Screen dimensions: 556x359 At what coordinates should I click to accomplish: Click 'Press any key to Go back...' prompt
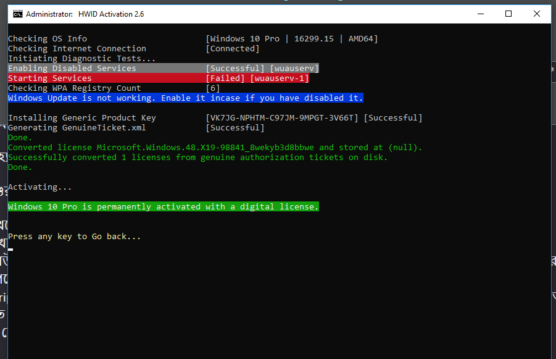click(75, 237)
